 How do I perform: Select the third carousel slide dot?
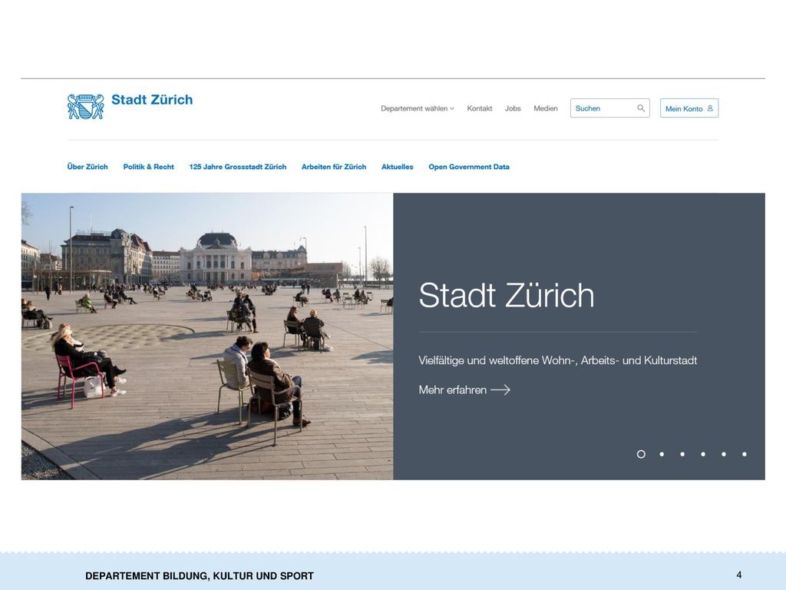[682, 454]
